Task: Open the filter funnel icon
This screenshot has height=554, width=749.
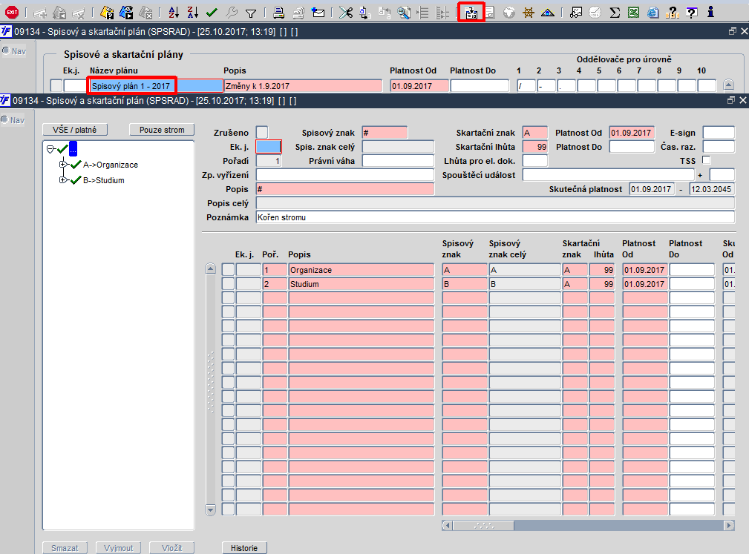Action: click(x=251, y=13)
